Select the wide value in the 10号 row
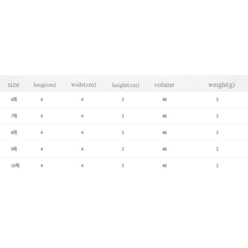 point(82,166)
